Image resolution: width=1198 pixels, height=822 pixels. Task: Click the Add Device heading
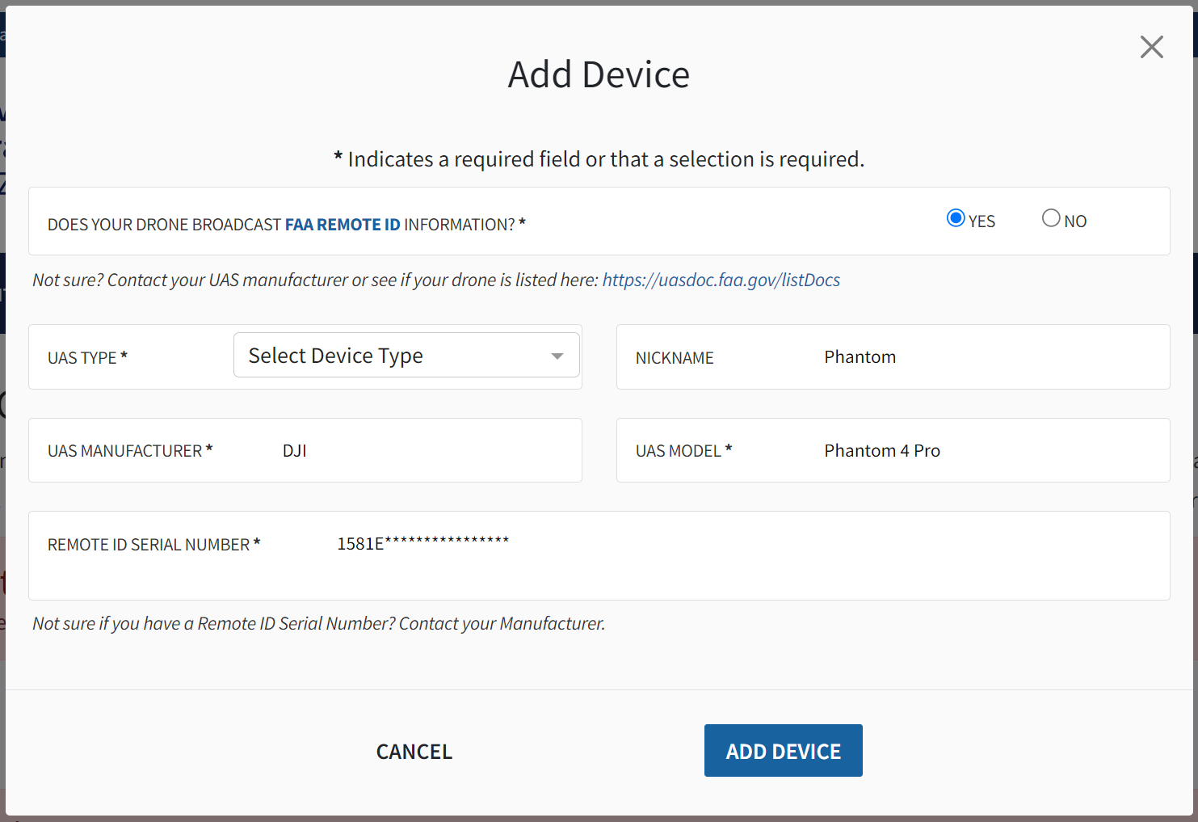tap(599, 74)
